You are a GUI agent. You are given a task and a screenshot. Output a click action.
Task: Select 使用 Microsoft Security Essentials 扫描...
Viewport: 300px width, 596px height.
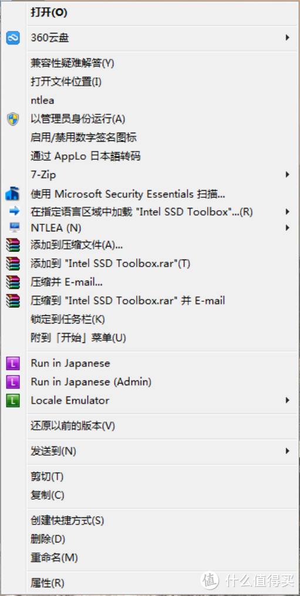tap(128, 194)
